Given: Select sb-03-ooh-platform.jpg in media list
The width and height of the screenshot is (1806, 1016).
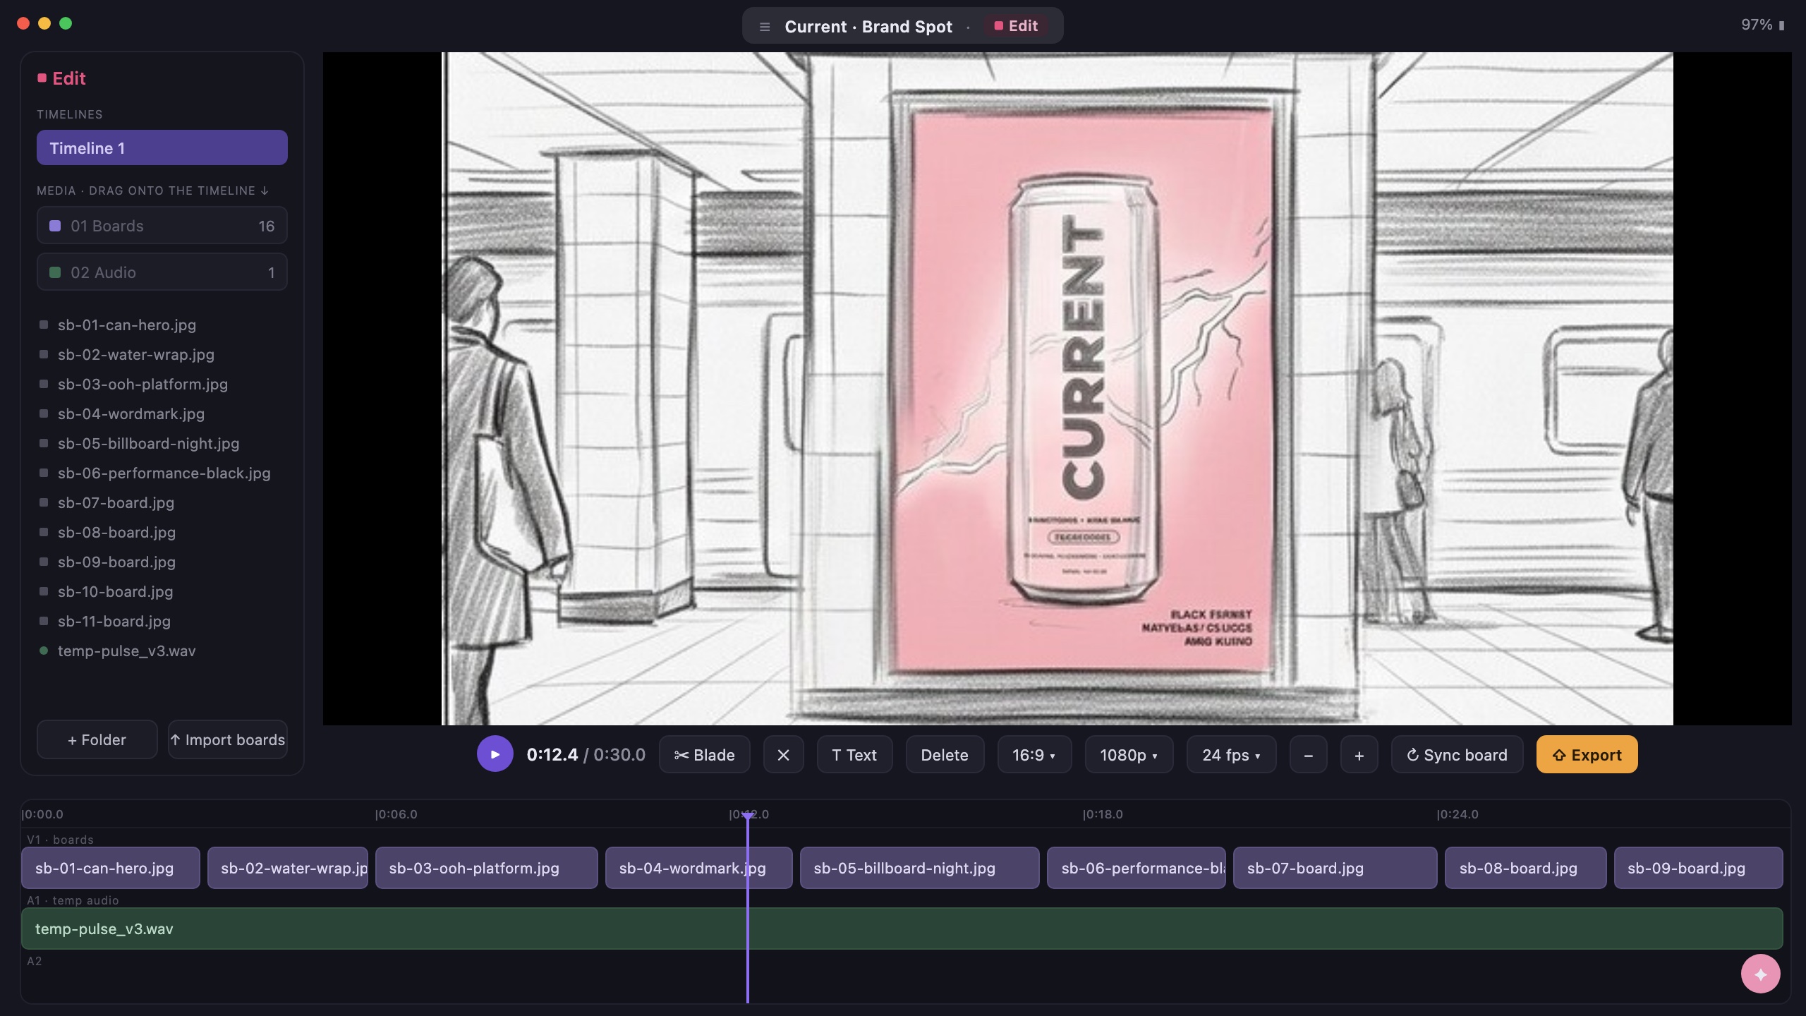Looking at the screenshot, I should (x=162, y=384).
